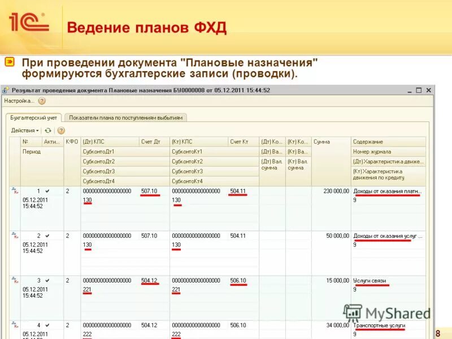Toggle the activity checkmark on row 1
Screen dimensions: 452x339
tap(47, 191)
